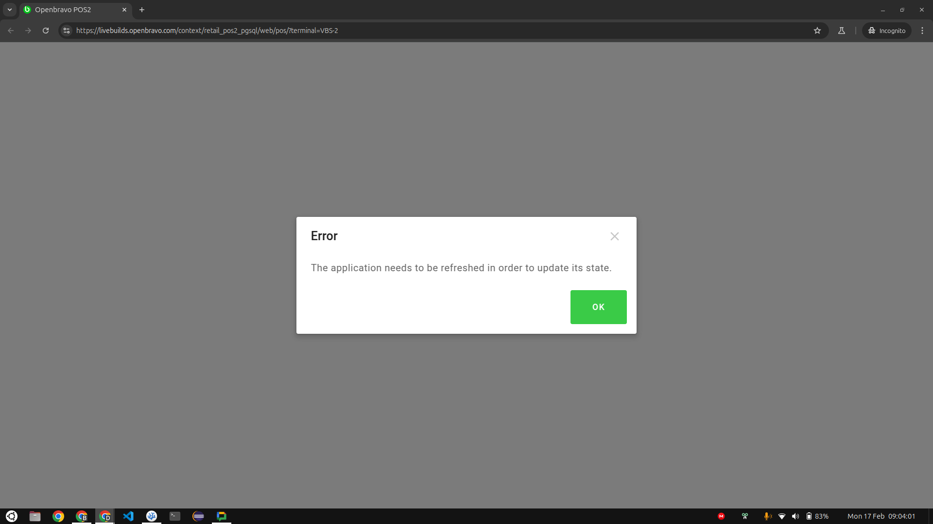
Task: Open Chrome three-dot menu
Action: (x=922, y=31)
